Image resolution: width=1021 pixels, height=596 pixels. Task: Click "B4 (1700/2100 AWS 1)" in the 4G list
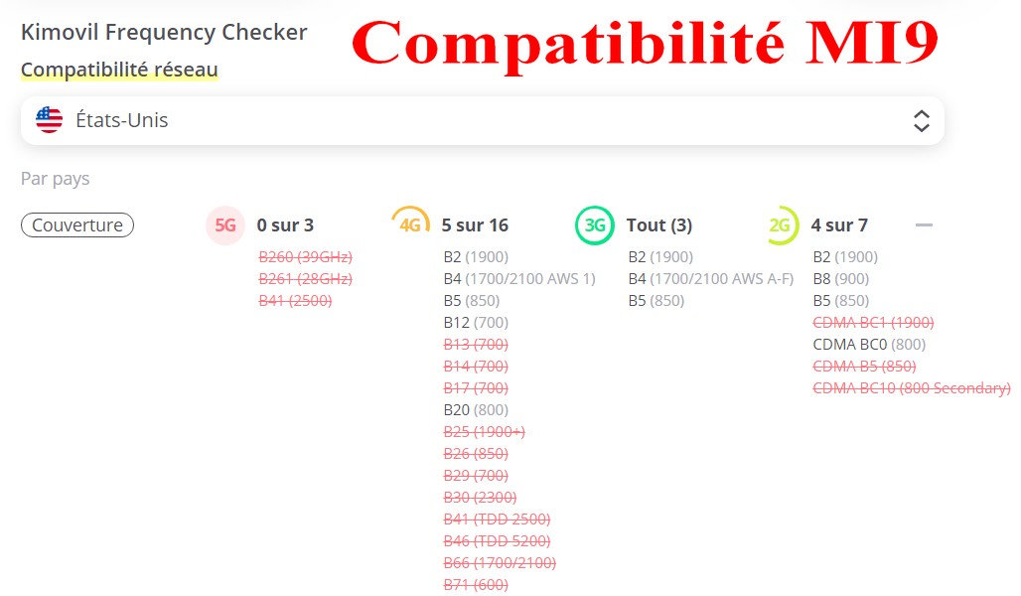519,279
